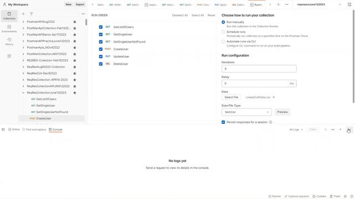Toggle Persist responses for a session
This screenshot has height=199, width=355.
point(223,122)
